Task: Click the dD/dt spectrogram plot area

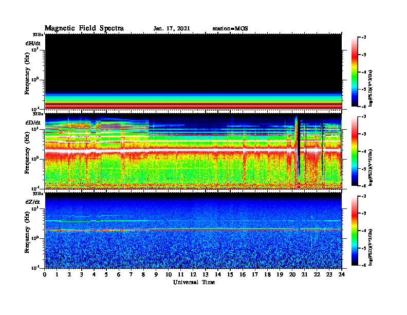Action: [x=193, y=151]
